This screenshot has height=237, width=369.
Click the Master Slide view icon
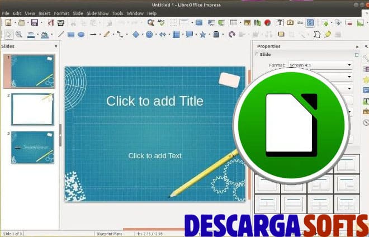199,22
